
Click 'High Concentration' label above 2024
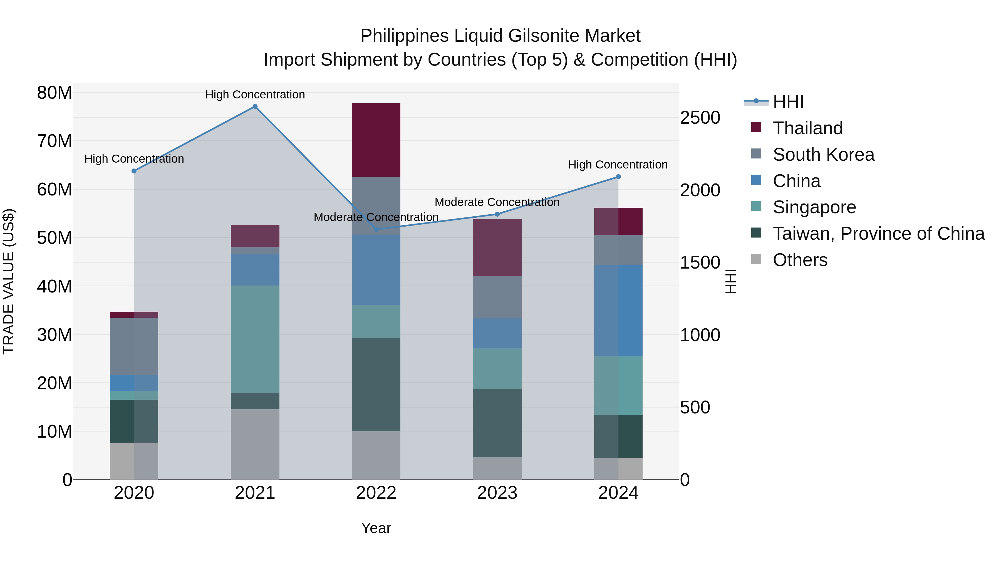pyautogui.click(x=618, y=164)
